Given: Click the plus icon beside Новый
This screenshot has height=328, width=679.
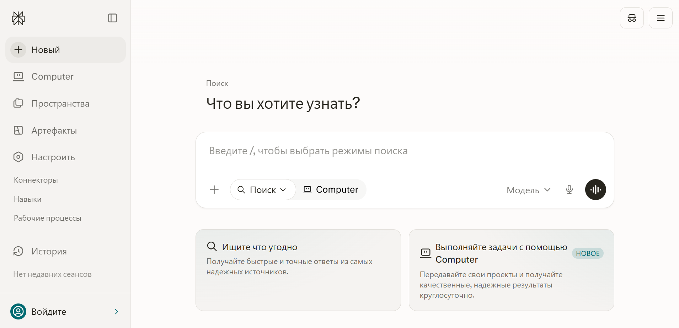Looking at the screenshot, I should [x=18, y=50].
